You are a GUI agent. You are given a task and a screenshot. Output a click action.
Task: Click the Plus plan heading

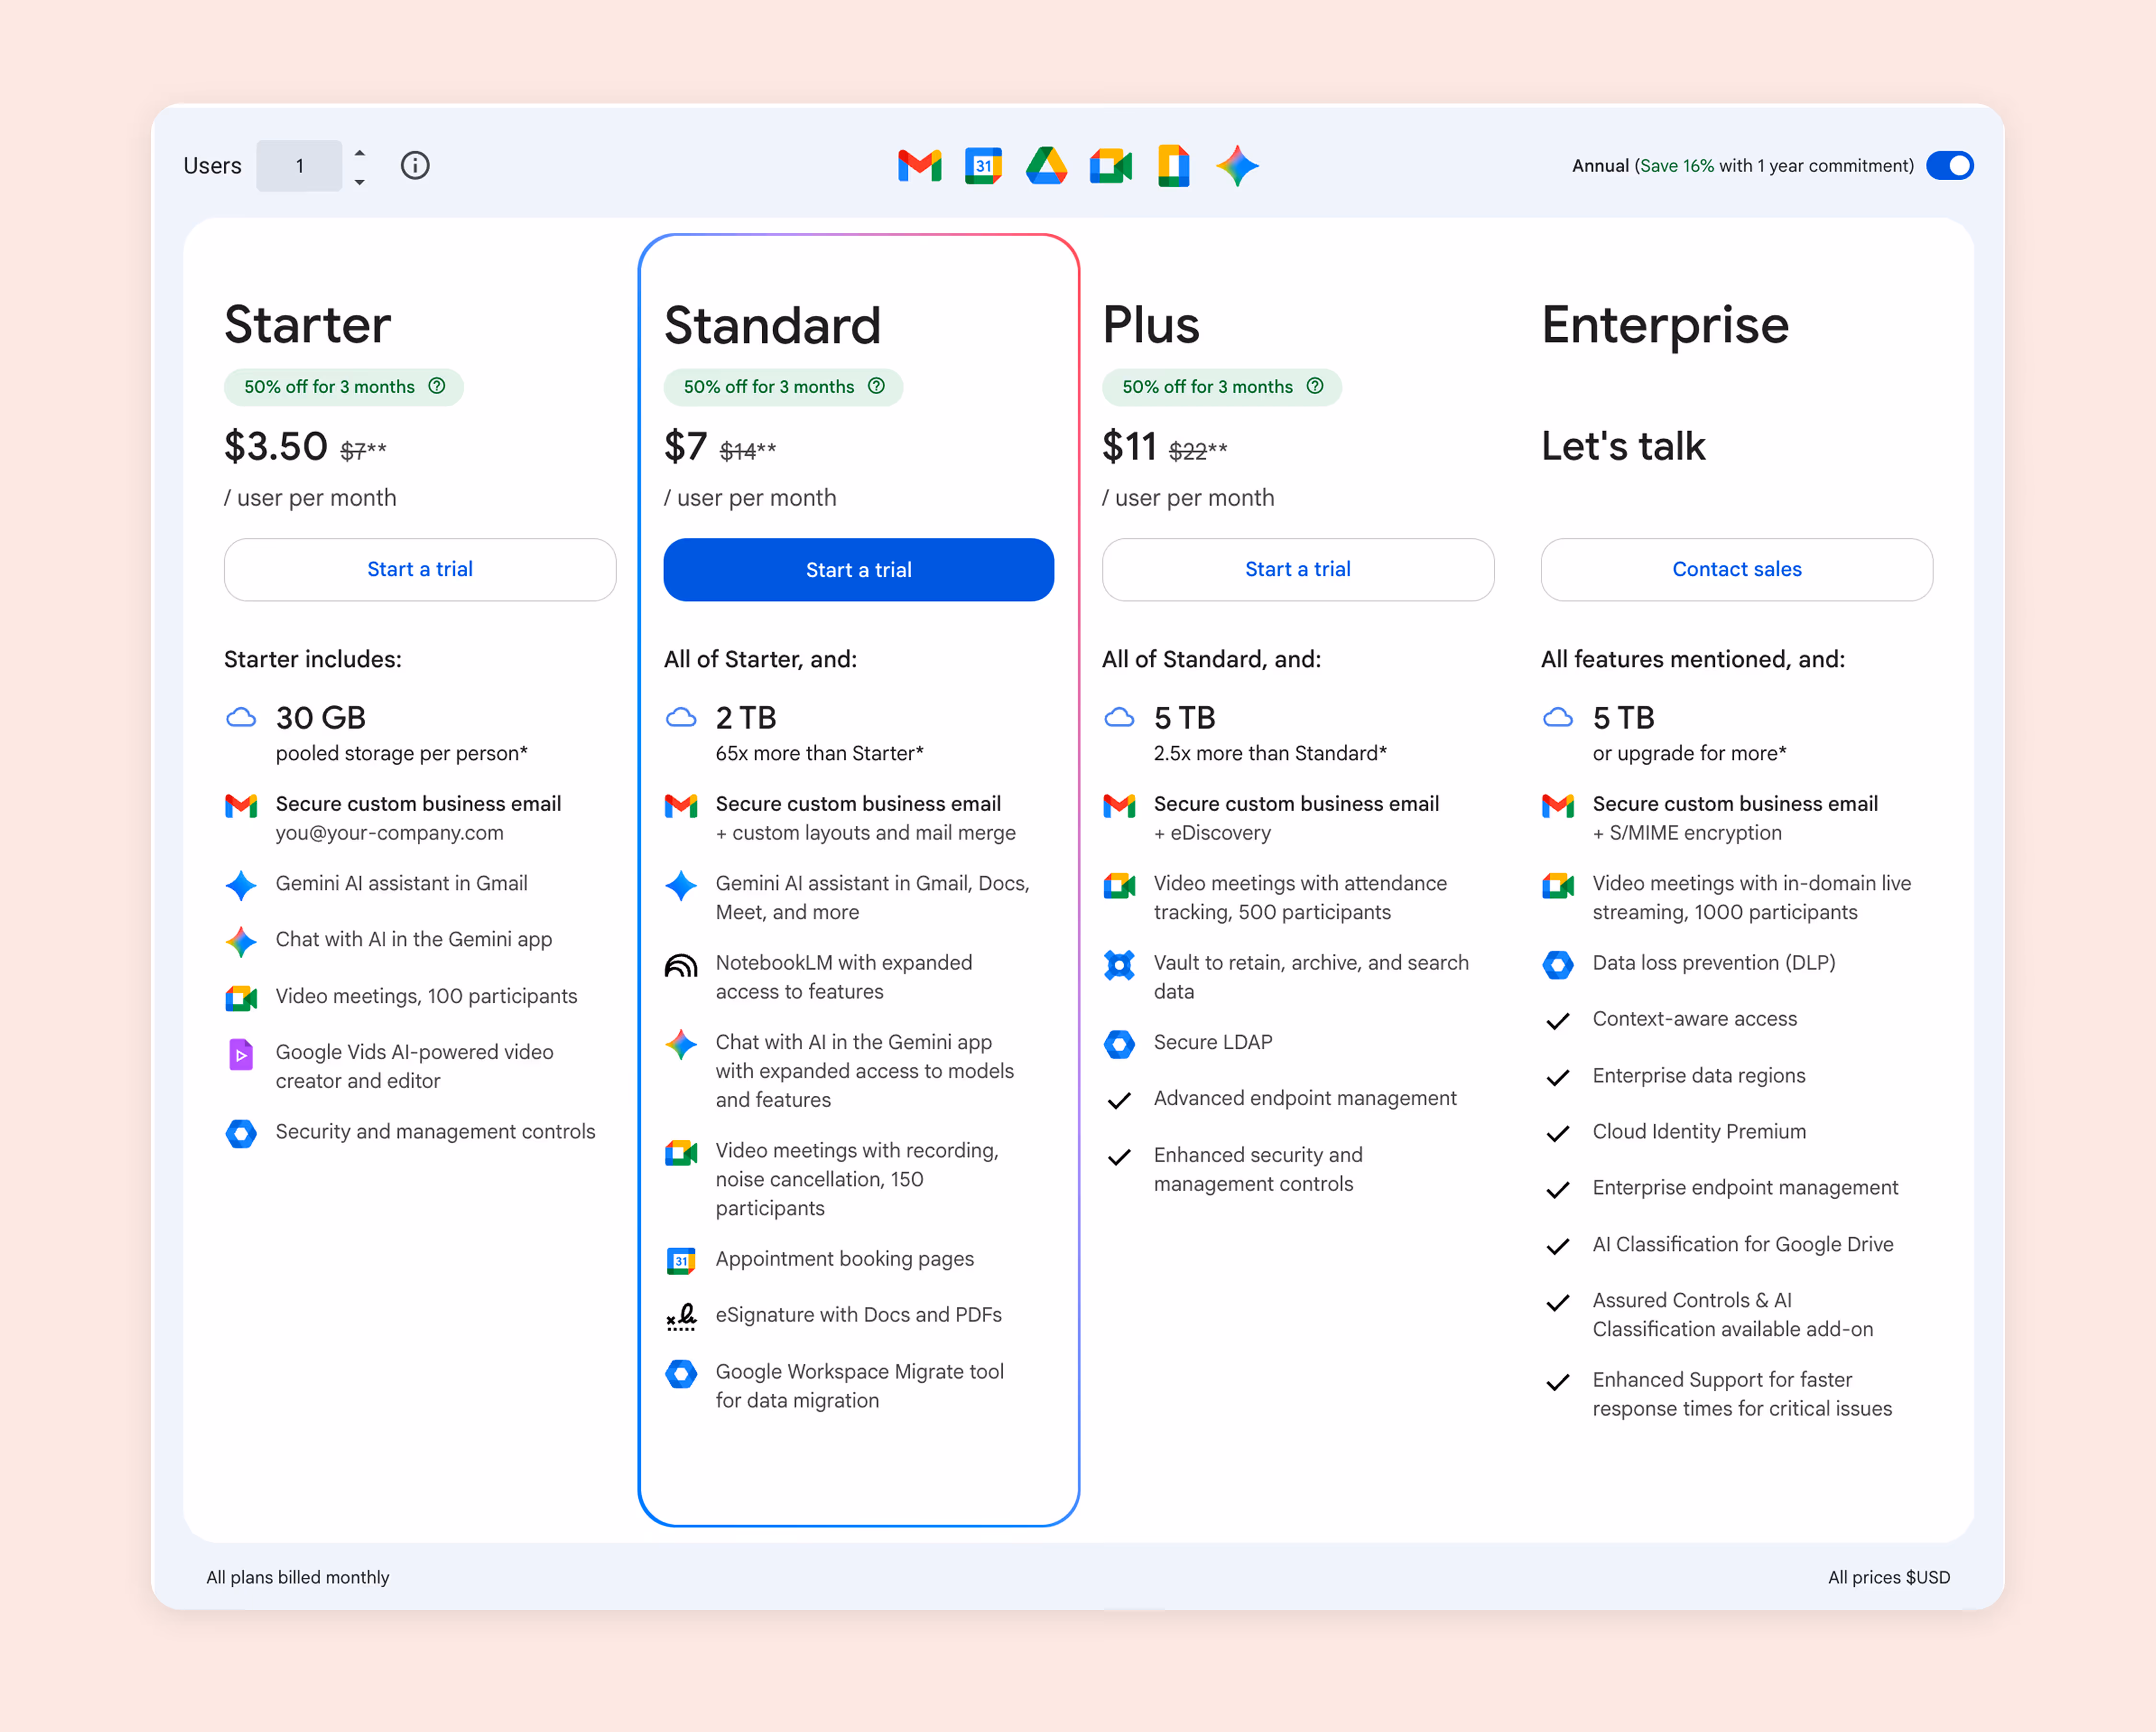1150,325
